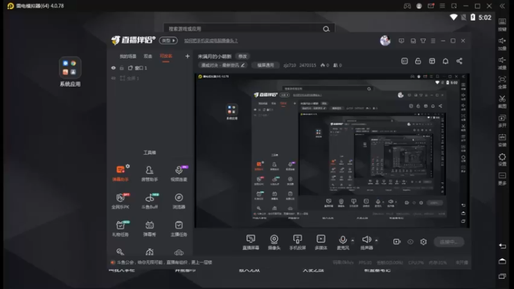Add 摄像头 camera source
This screenshot has width=514, height=289.
[x=274, y=242]
